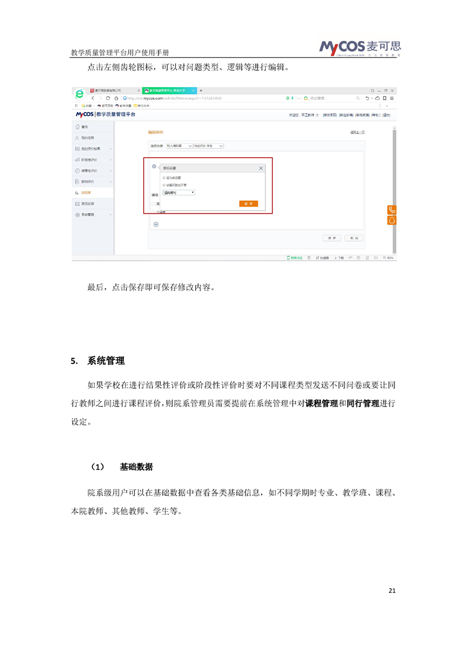Click the 指标设置 dialog title
Screen dimensions: 466x660
point(169,168)
